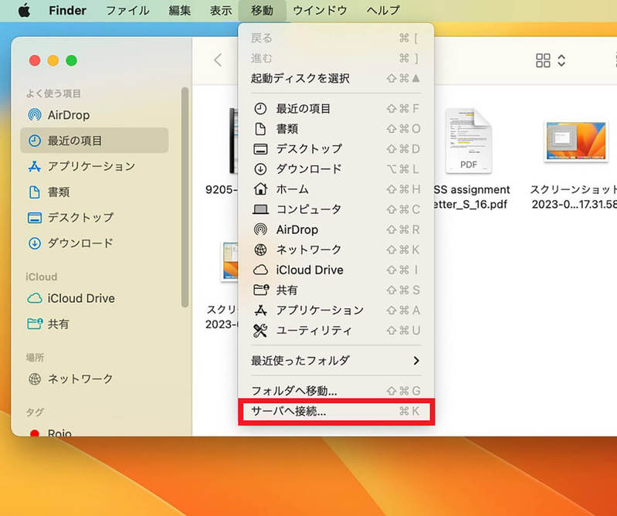Click ⇧⌘U shortcut of ユーティリティ
The height and width of the screenshot is (516, 617).
click(x=404, y=331)
